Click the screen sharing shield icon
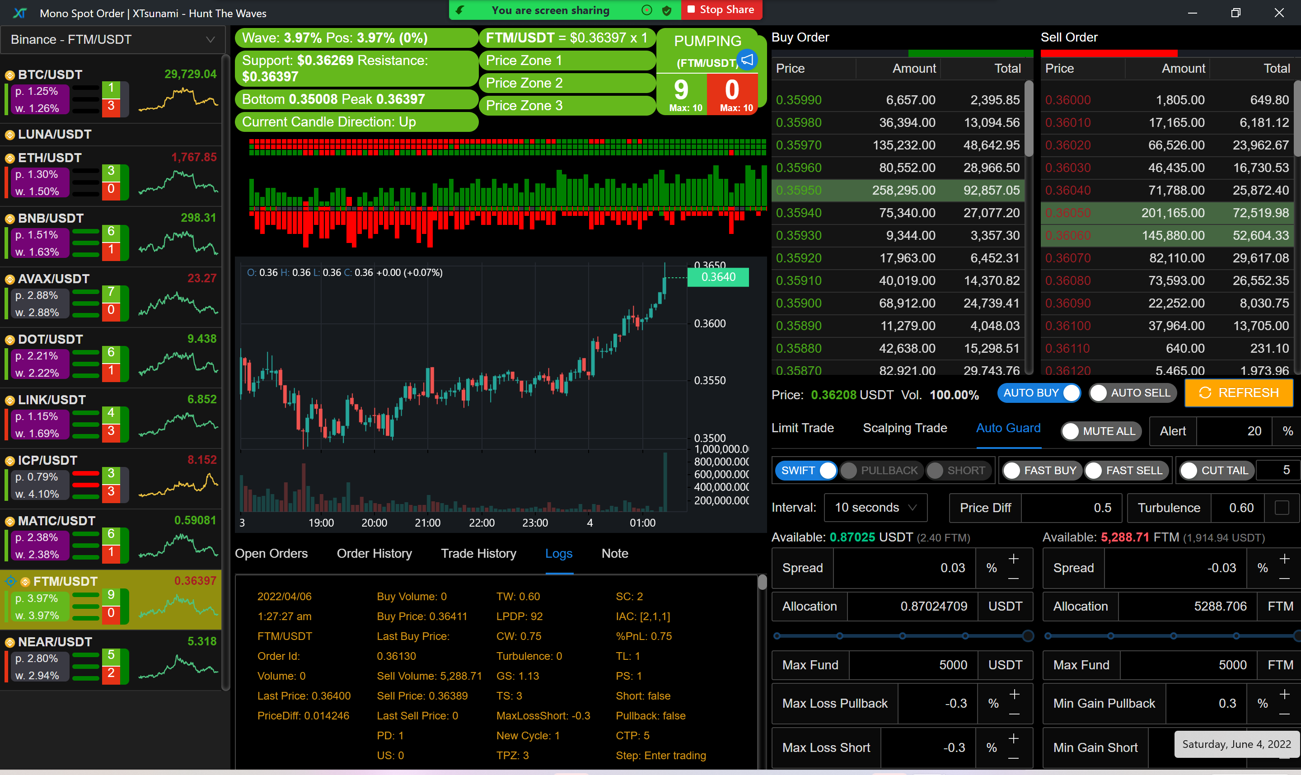This screenshot has height=775, width=1301. tap(667, 10)
